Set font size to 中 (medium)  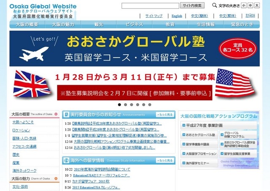click(x=250, y=5)
